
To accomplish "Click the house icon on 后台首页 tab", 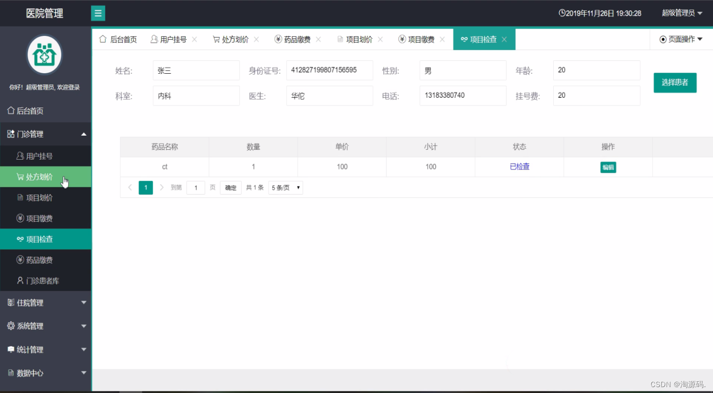I will (103, 39).
